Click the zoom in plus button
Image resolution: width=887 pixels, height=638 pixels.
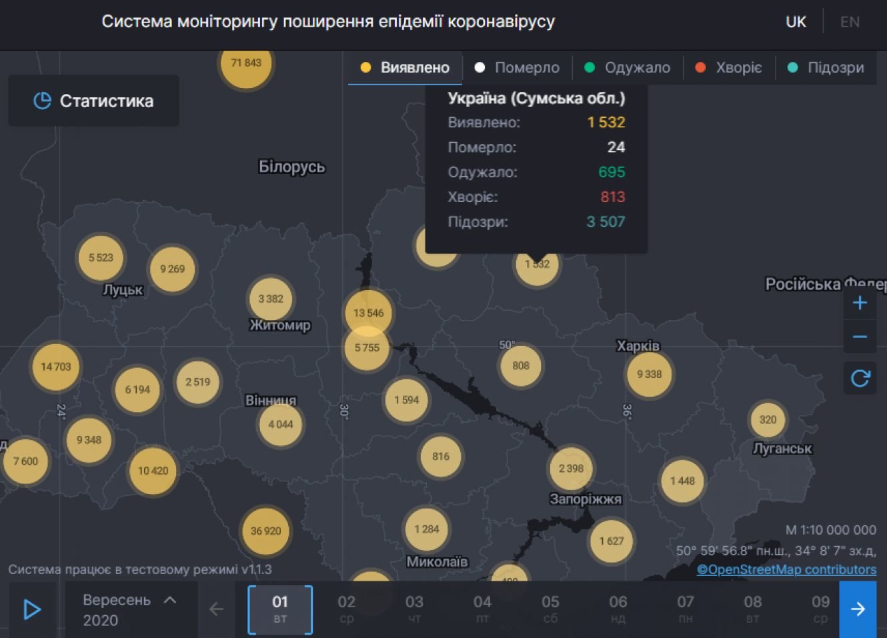[860, 303]
